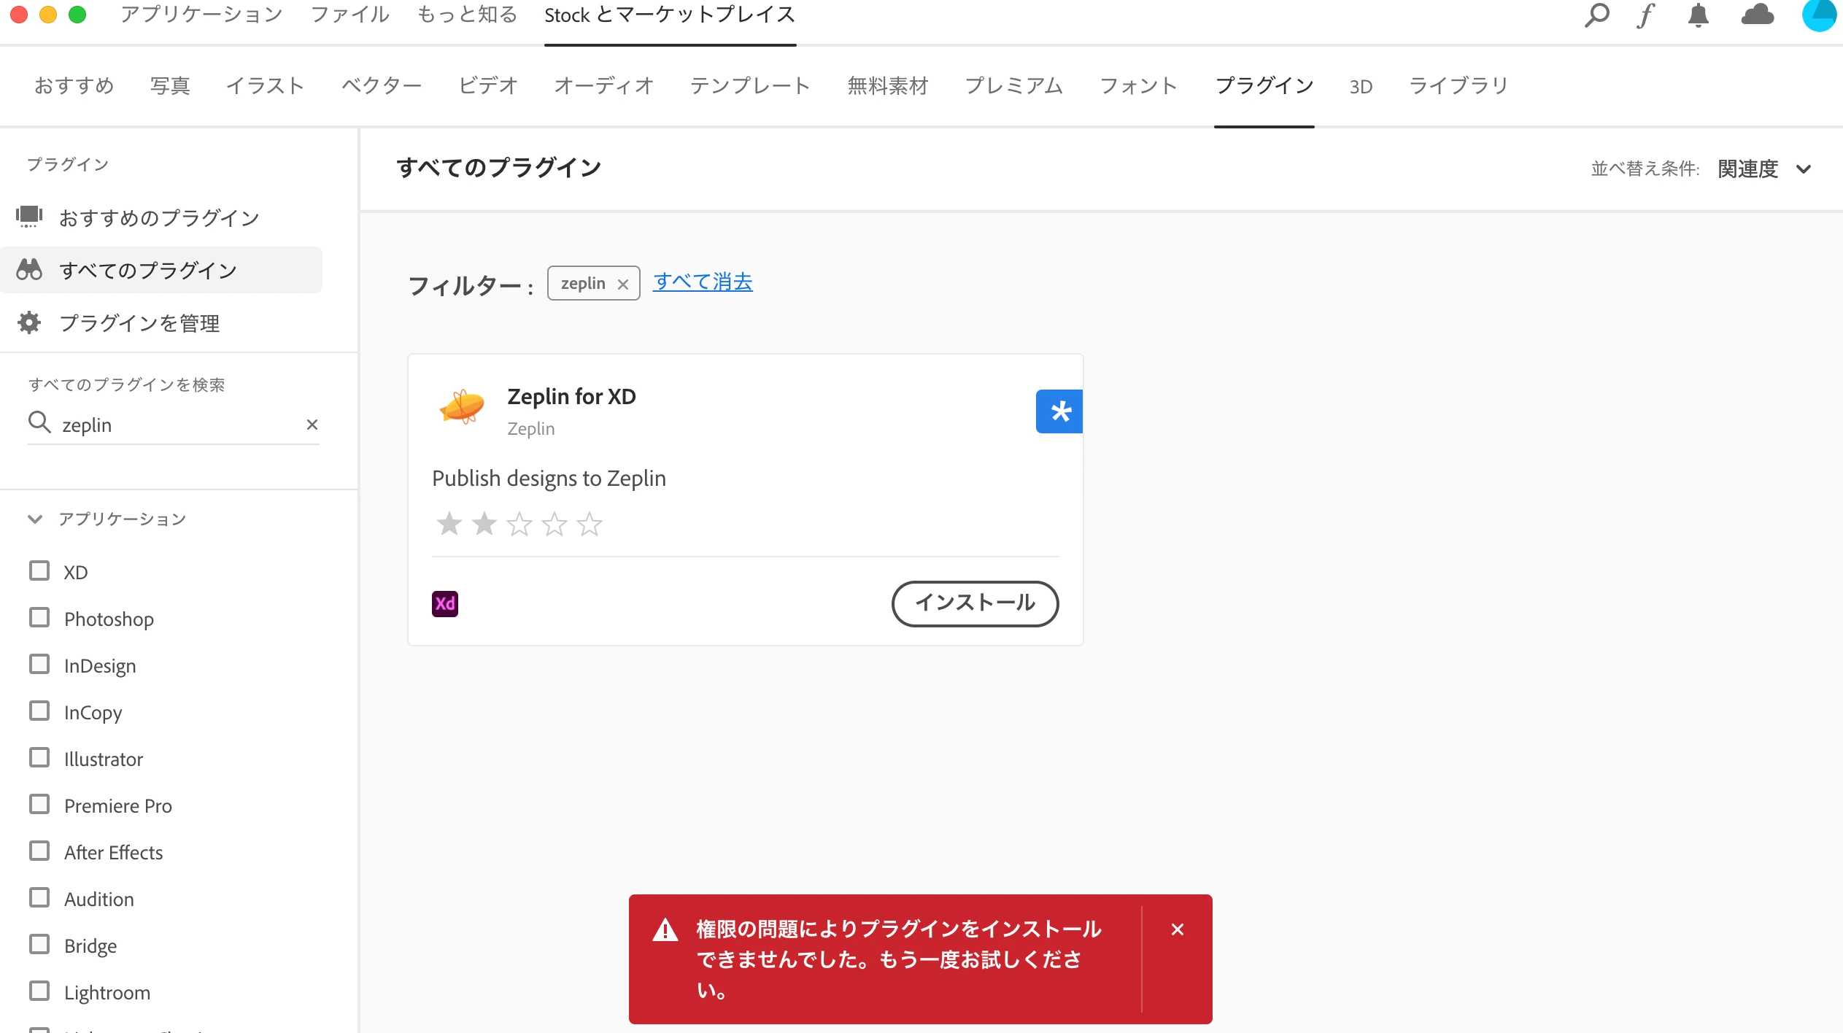Click the blue asterisk badge on plugin card
Screen dimensions: 1843x1033
pos(1059,411)
